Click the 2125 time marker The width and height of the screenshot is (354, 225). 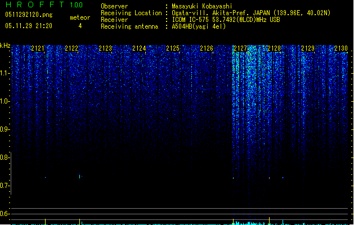[x=173, y=48]
